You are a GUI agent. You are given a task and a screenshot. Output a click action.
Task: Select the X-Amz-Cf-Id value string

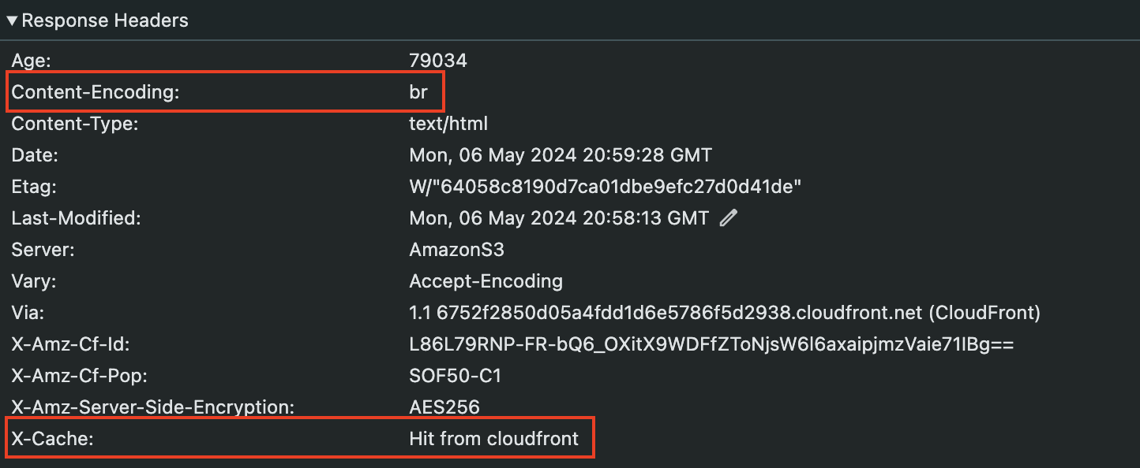point(711,344)
